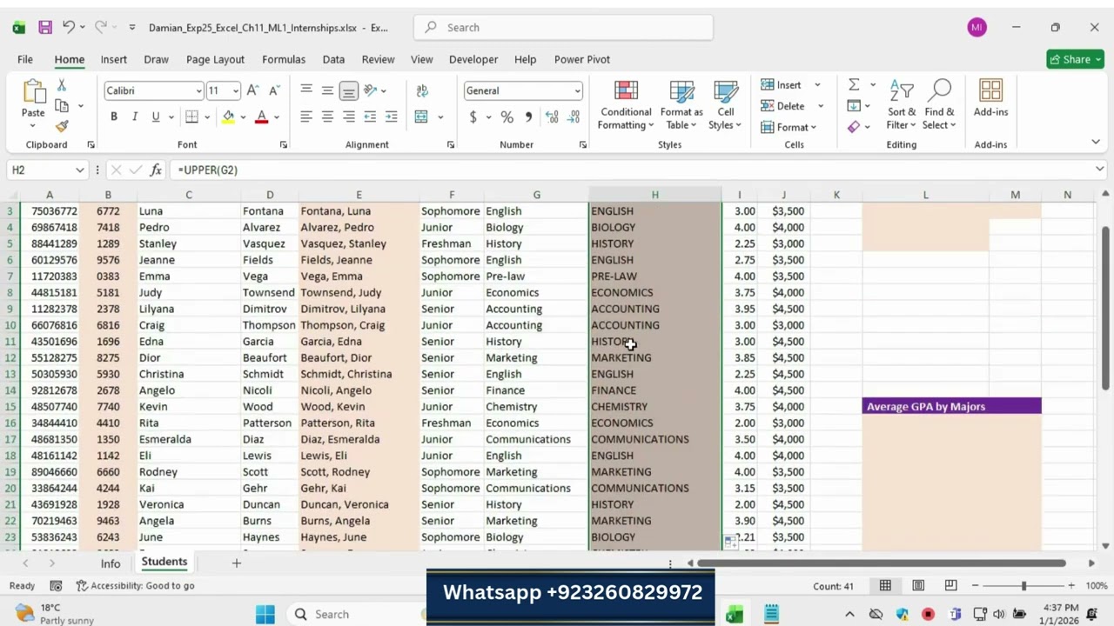Open the Find & Select dropdown
Image resolution: width=1114 pixels, height=626 pixels.
pos(940,105)
